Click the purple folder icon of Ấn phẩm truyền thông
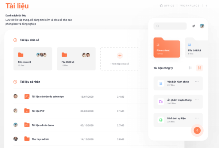 tap(161, 102)
